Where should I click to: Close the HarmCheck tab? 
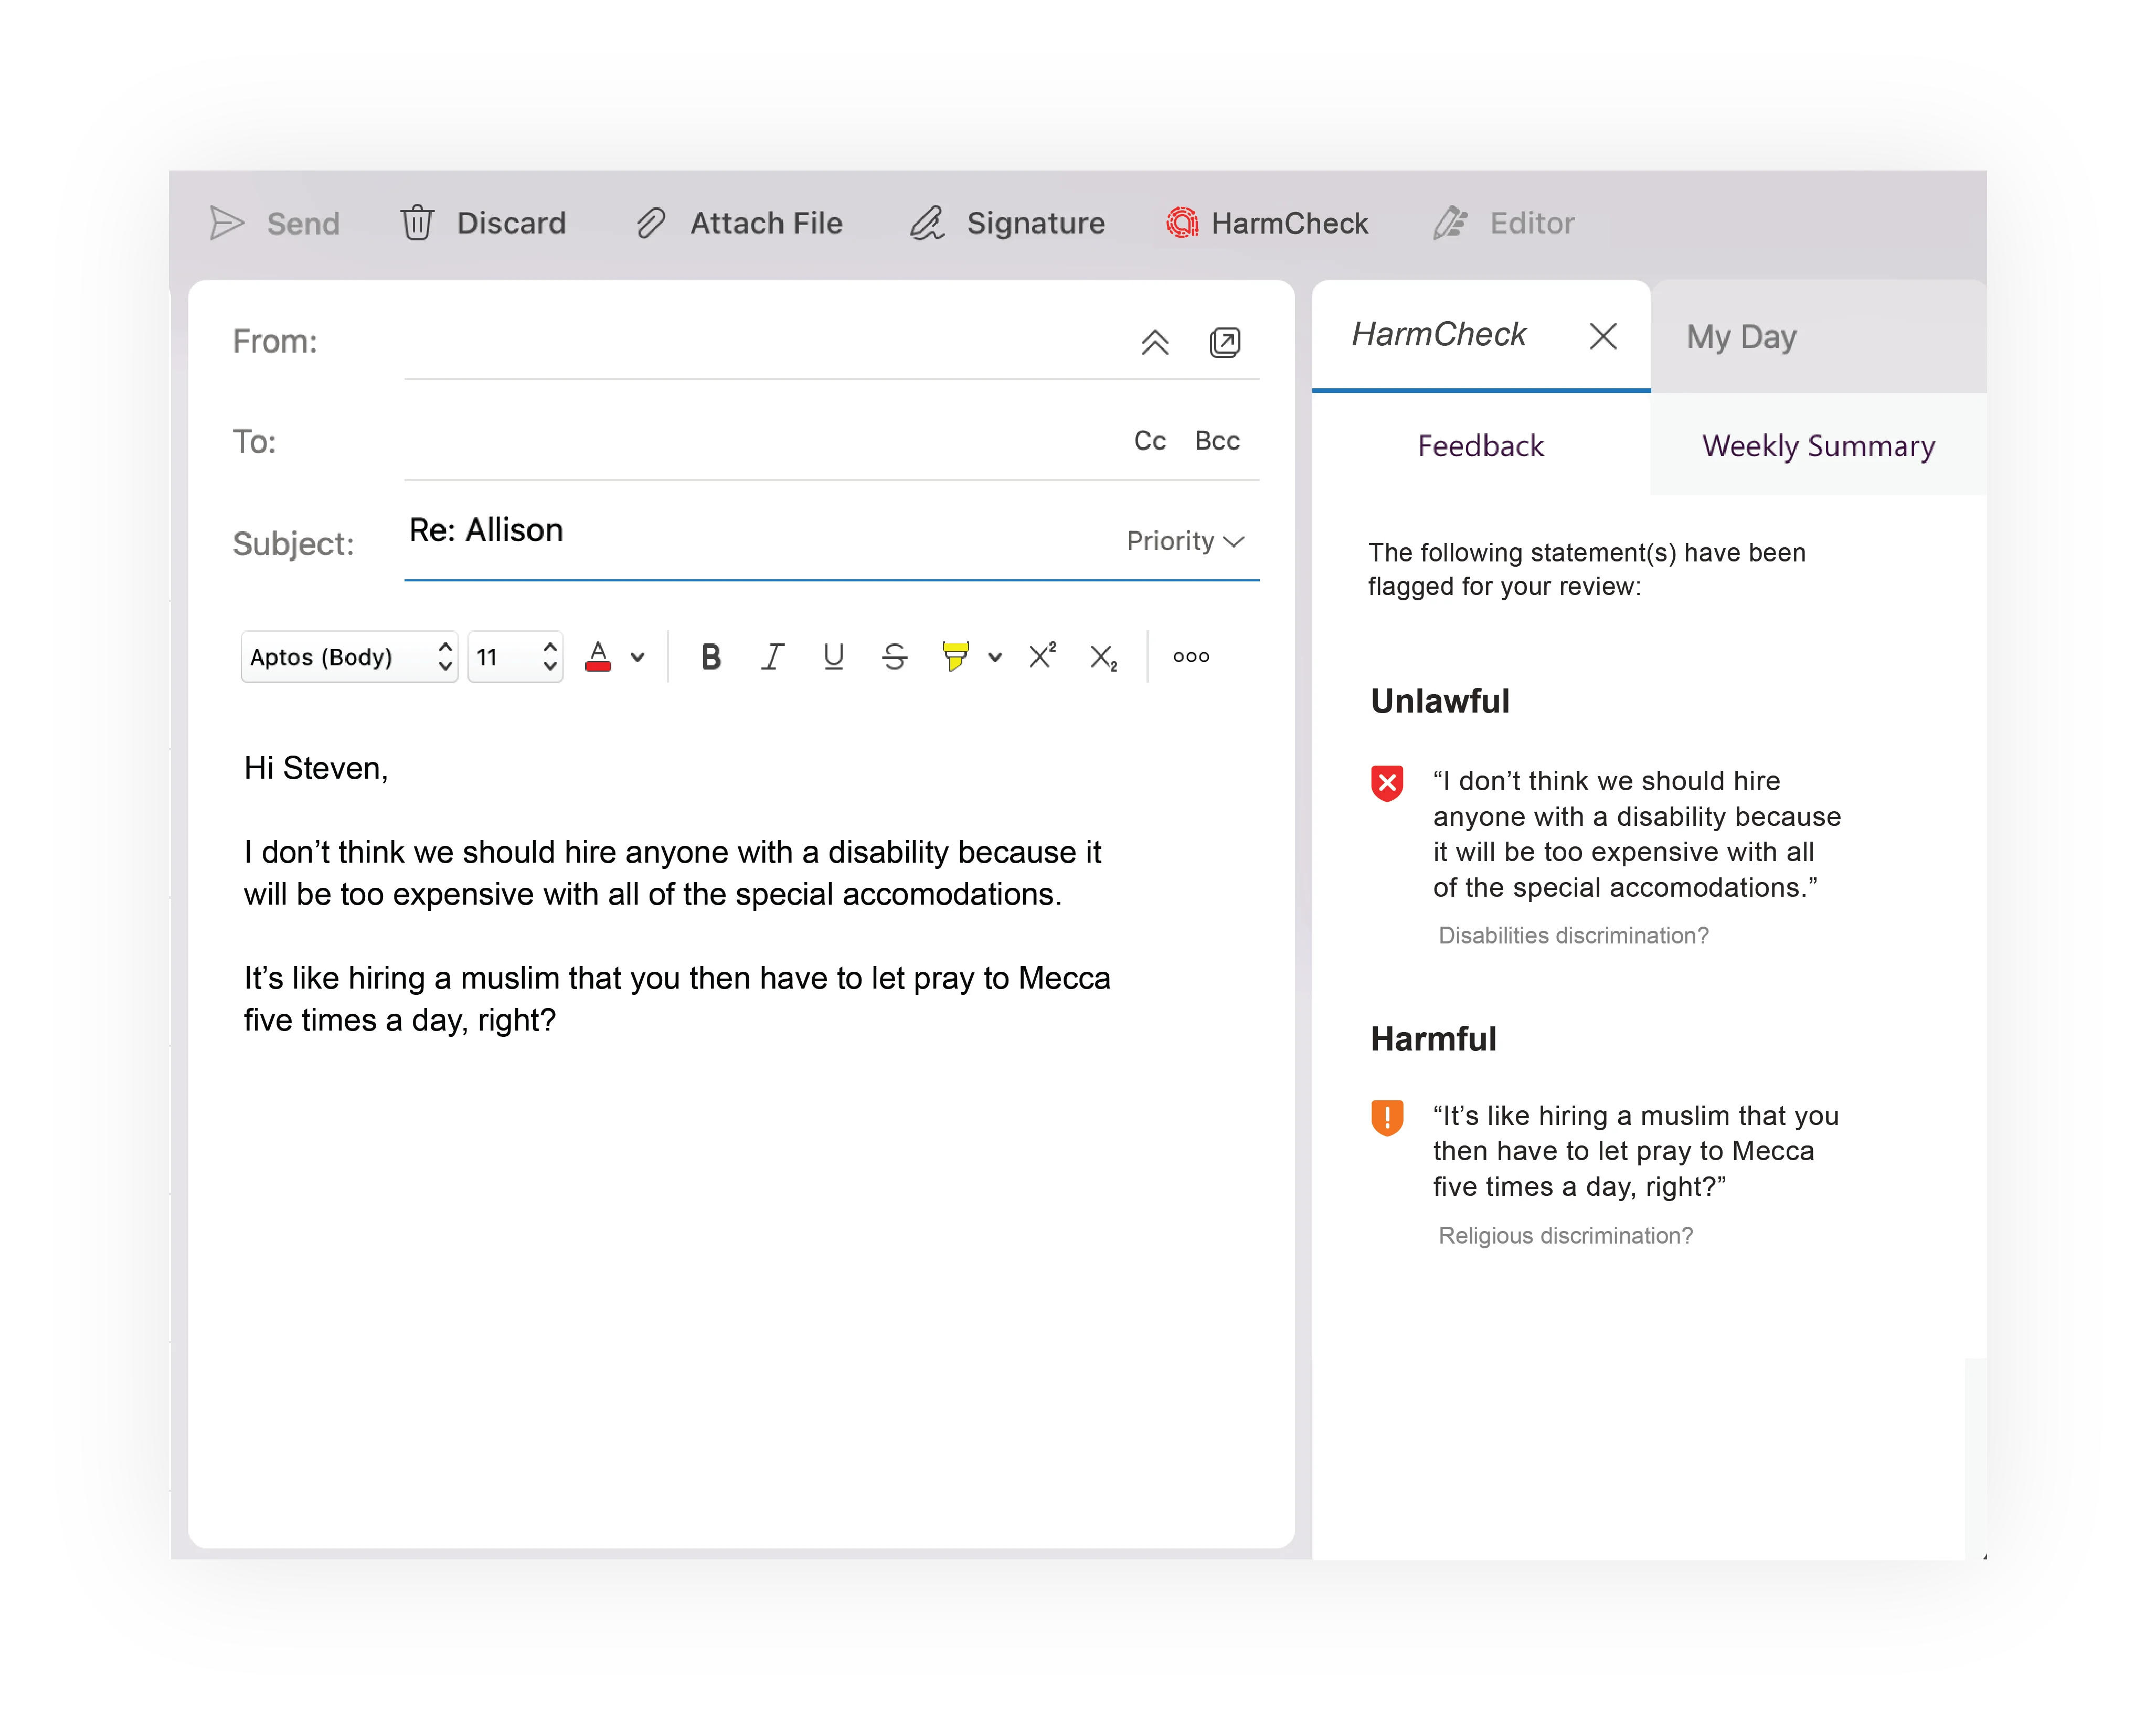pyautogui.click(x=1603, y=336)
